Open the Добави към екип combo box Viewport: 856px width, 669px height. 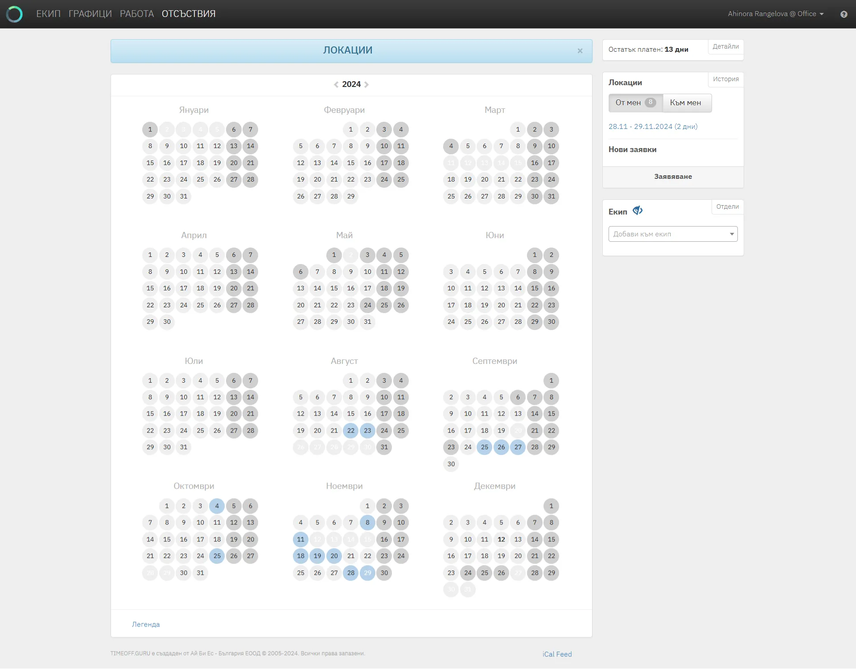[673, 234]
